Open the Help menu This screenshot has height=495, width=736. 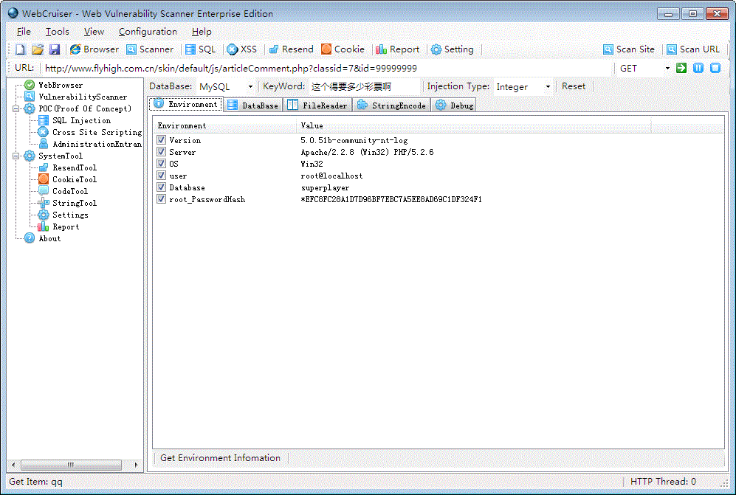point(202,32)
